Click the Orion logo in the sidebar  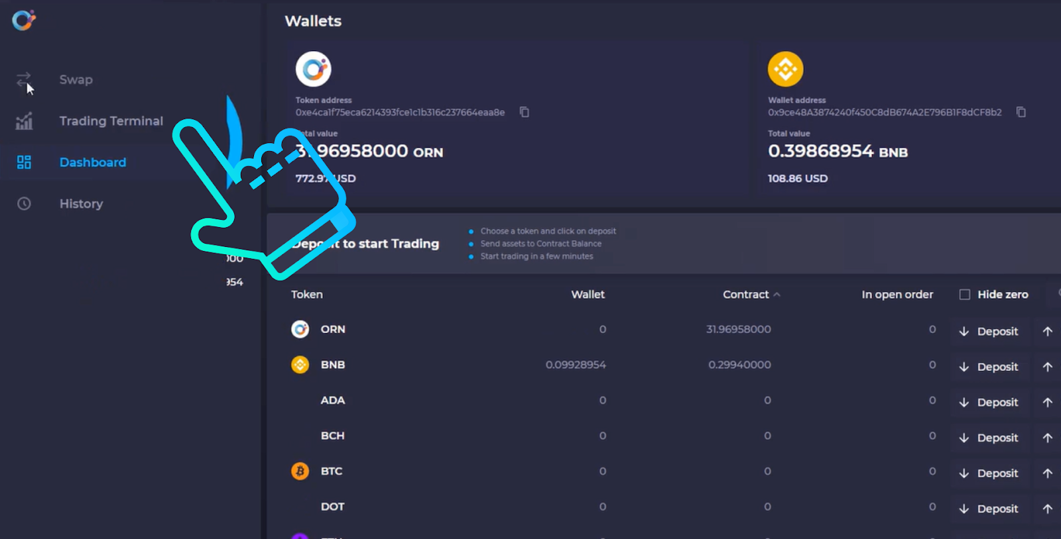coord(24,21)
